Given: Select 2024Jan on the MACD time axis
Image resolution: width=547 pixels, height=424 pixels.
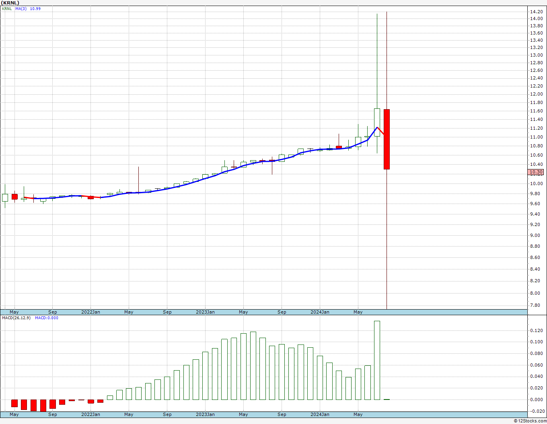Looking at the screenshot, I should point(320,414).
